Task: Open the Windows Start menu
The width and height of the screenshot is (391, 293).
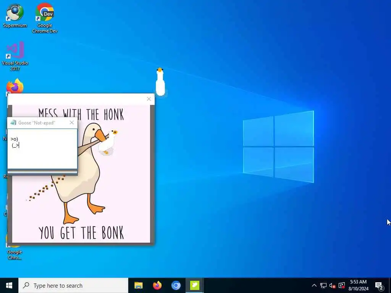Action: coord(9,285)
